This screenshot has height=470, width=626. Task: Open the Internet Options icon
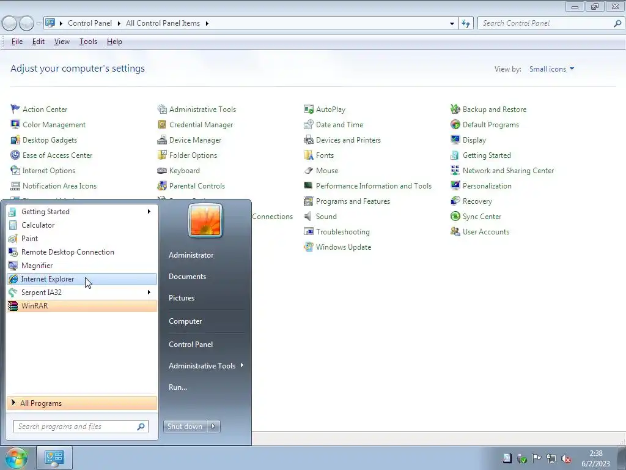15,171
